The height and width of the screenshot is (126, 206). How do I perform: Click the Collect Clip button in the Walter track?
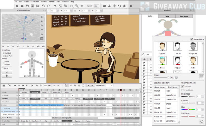25,99
